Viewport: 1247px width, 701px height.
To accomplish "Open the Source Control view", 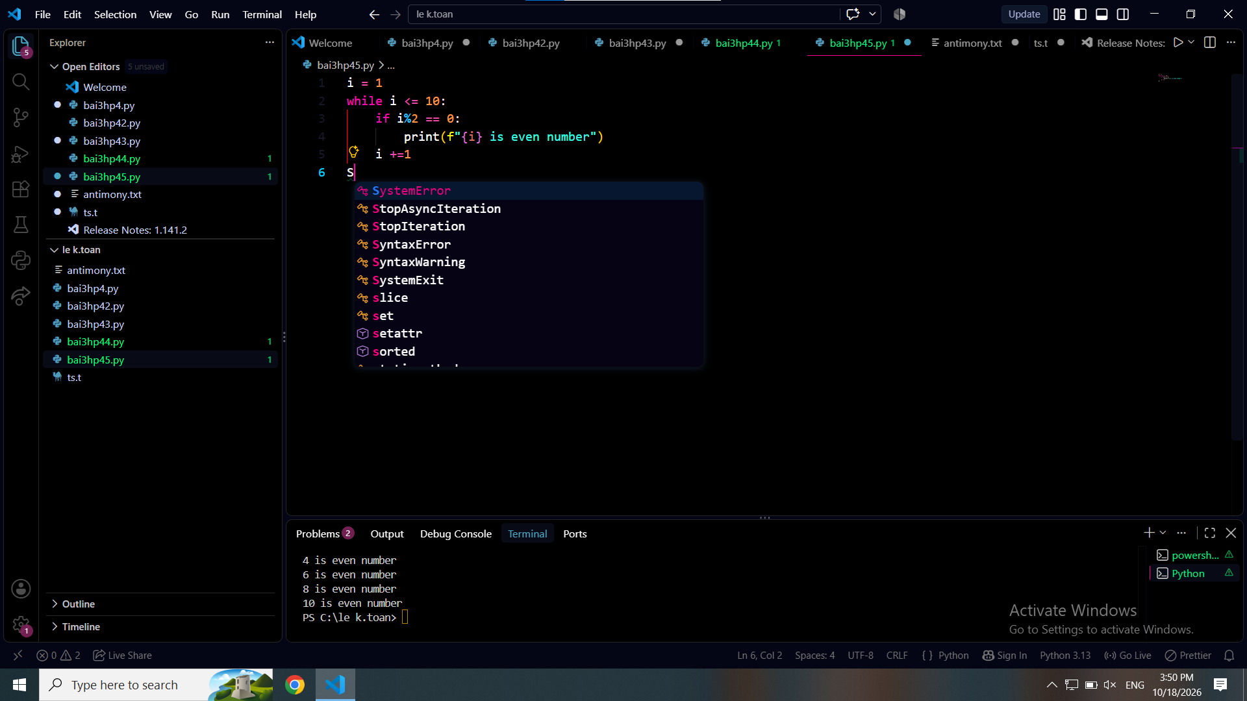I will pyautogui.click(x=21, y=117).
